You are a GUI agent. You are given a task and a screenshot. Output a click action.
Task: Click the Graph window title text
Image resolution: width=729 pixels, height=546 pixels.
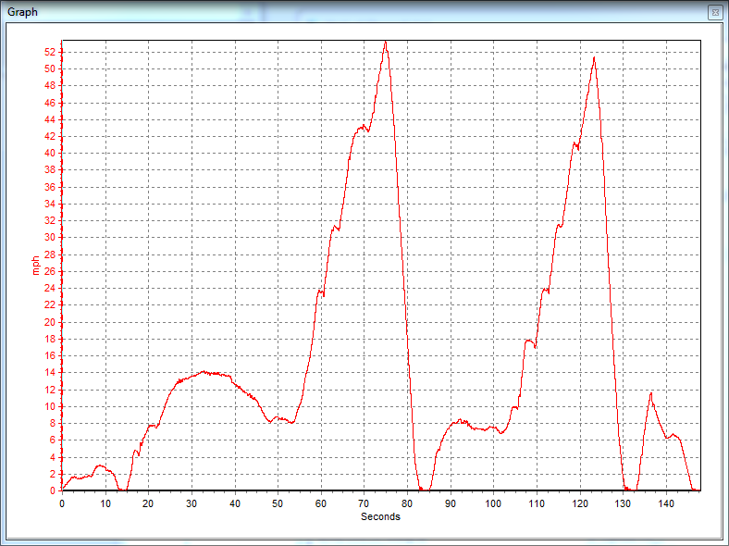coord(23,11)
